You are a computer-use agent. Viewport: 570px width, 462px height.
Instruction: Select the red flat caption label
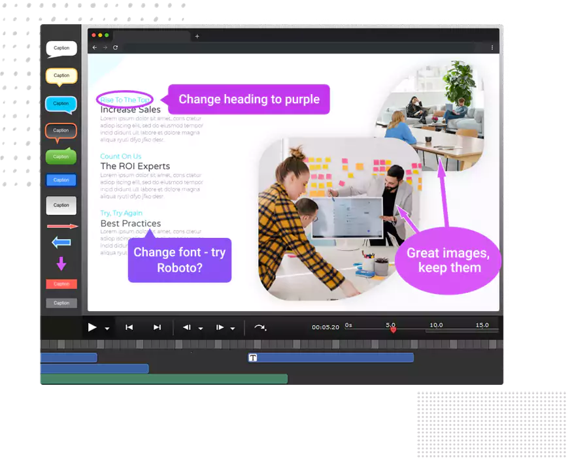[x=61, y=284]
